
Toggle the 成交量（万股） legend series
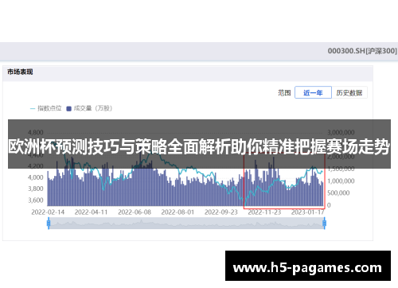(89, 108)
